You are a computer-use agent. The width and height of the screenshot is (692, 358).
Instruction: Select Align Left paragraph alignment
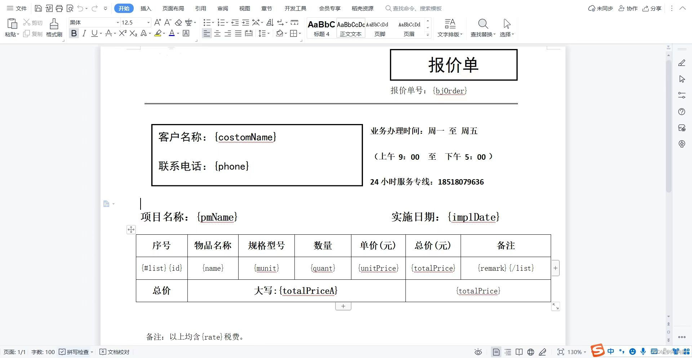tap(207, 34)
